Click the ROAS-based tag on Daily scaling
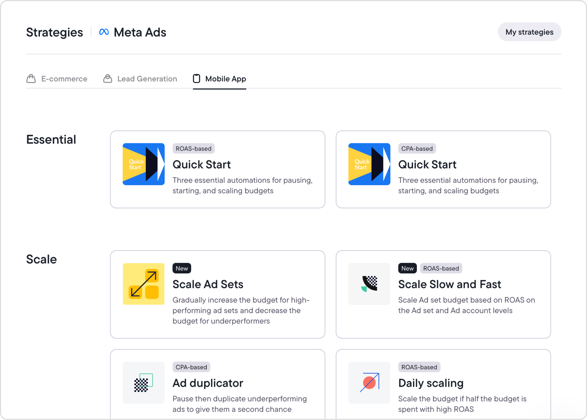The height and width of the screenshot is (420, 587). [x=419, y=367]
